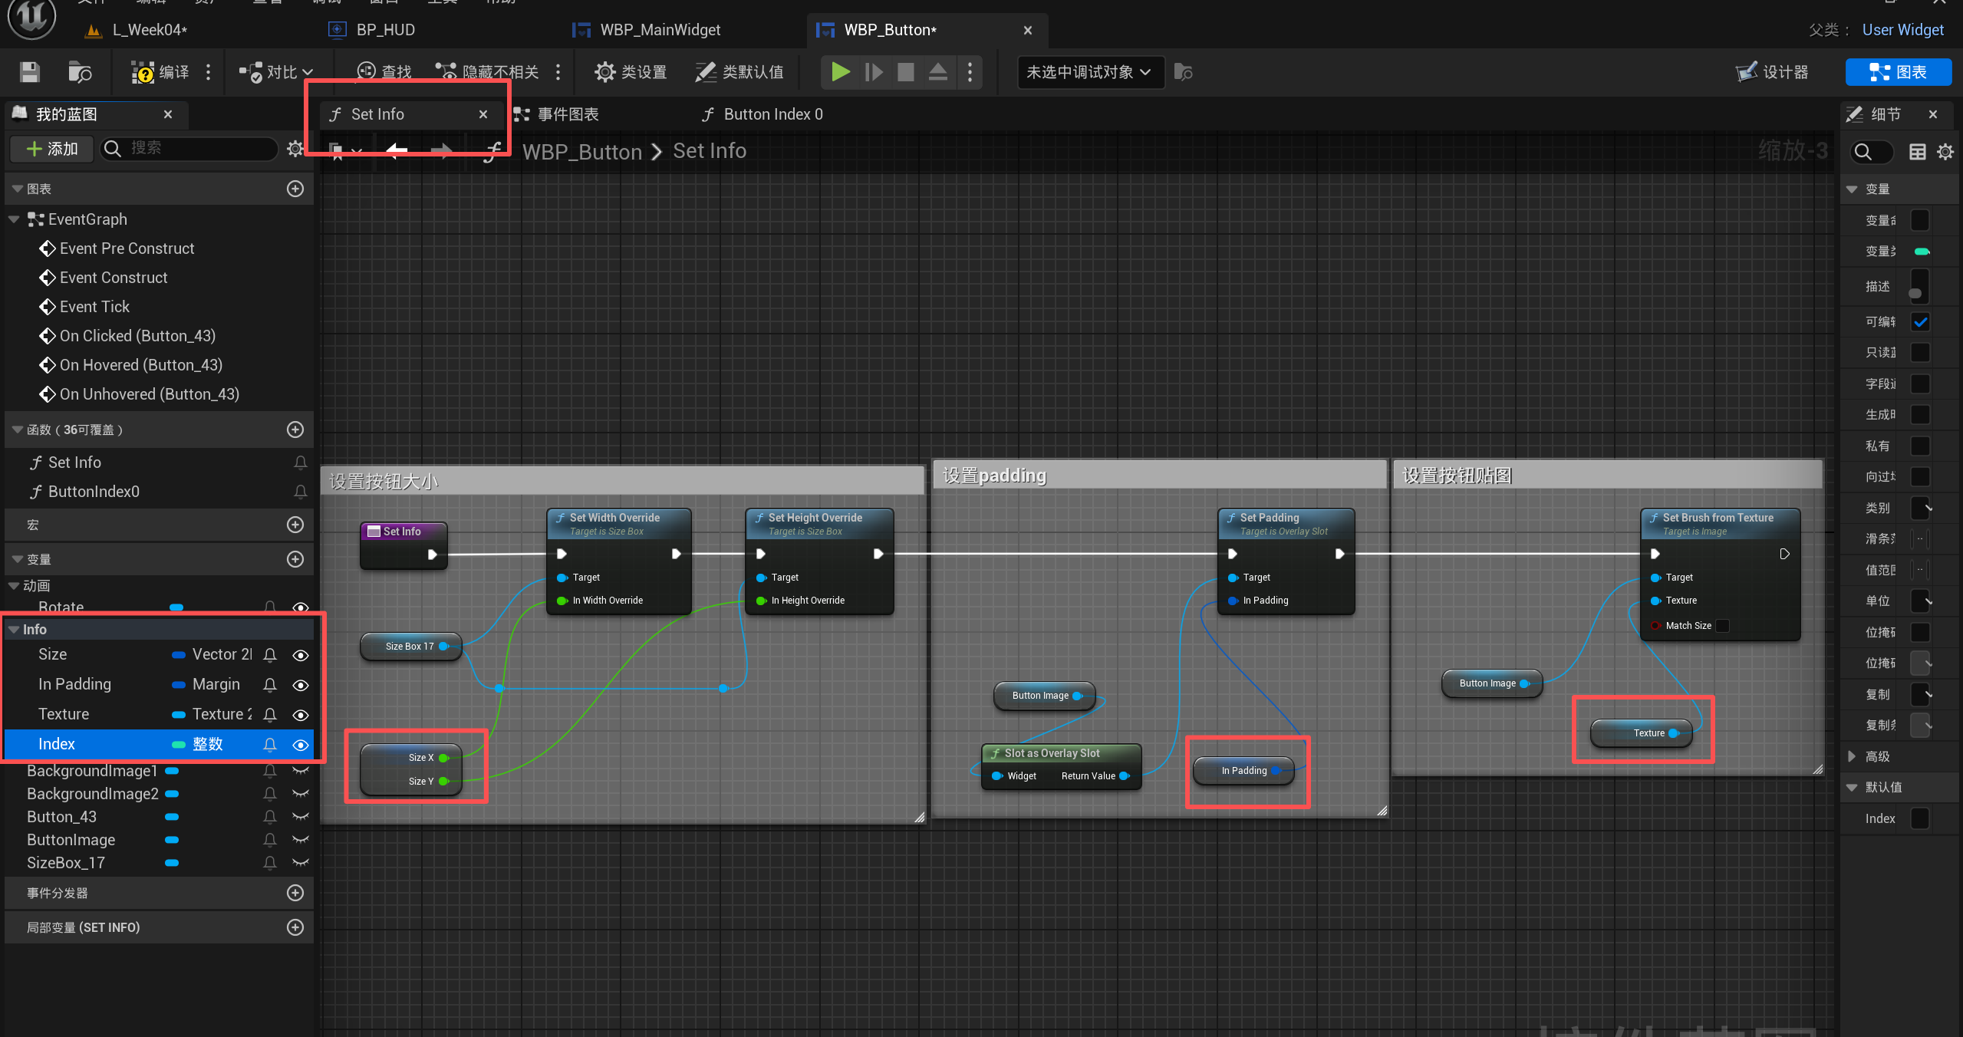Click the Skip/Advance frame button
This screenshot has height=1037, width=1963.
pos(873,72)
